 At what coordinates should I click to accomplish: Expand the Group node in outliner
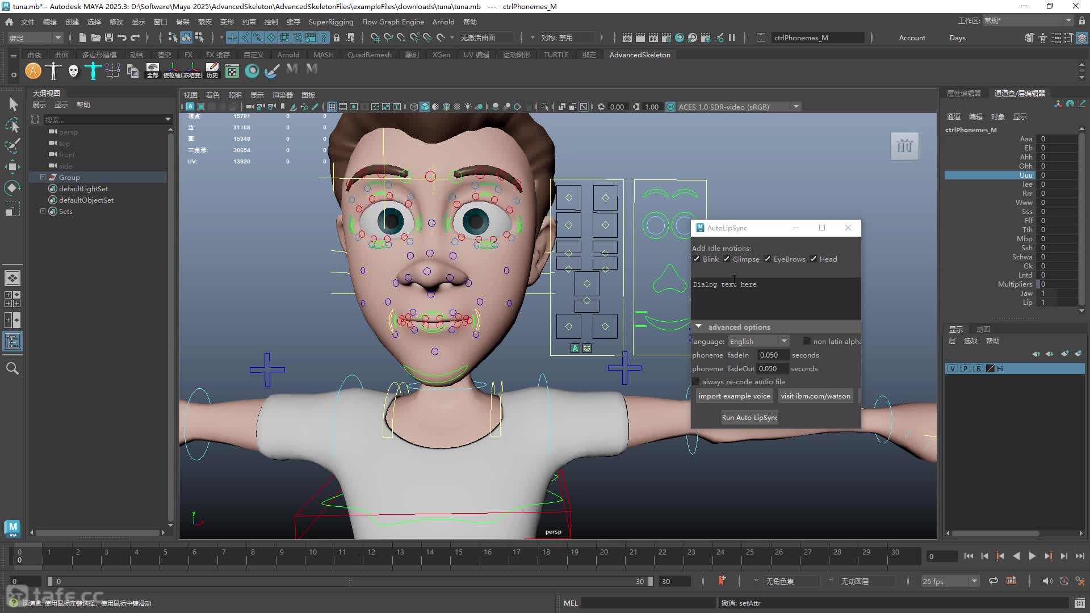tap(43, 177)
